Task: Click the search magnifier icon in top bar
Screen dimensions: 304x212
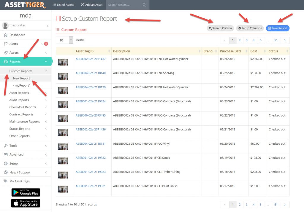Action: [144, 5]
